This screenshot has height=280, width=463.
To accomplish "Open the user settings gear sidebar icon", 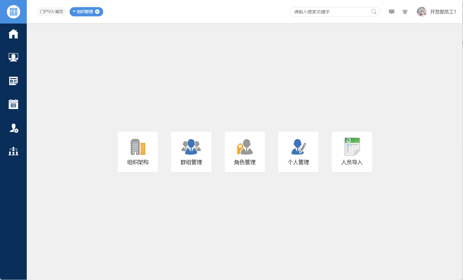I will [14, 128].
